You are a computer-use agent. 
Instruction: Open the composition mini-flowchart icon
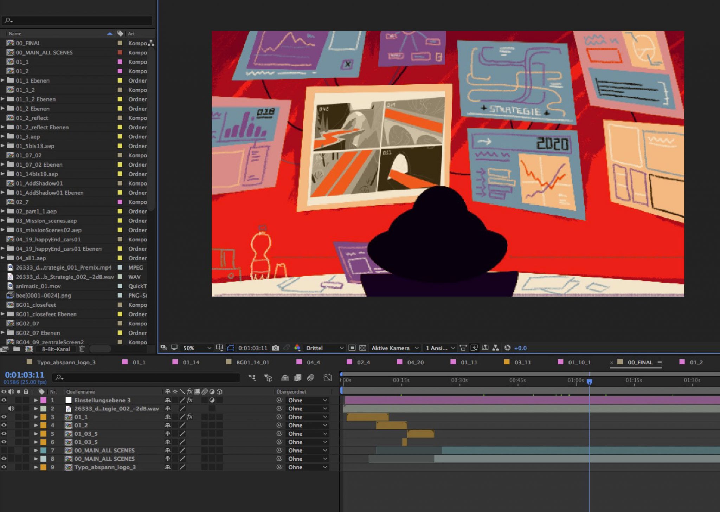point(252,378)
